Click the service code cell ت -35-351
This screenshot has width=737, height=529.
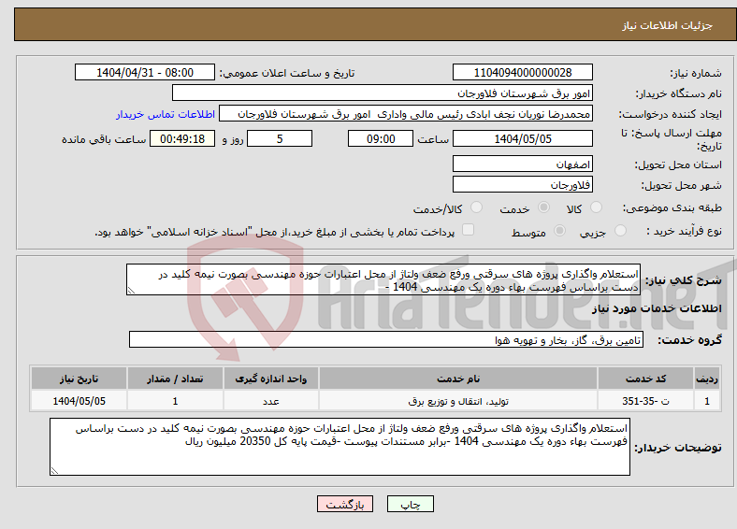[646, 401]
